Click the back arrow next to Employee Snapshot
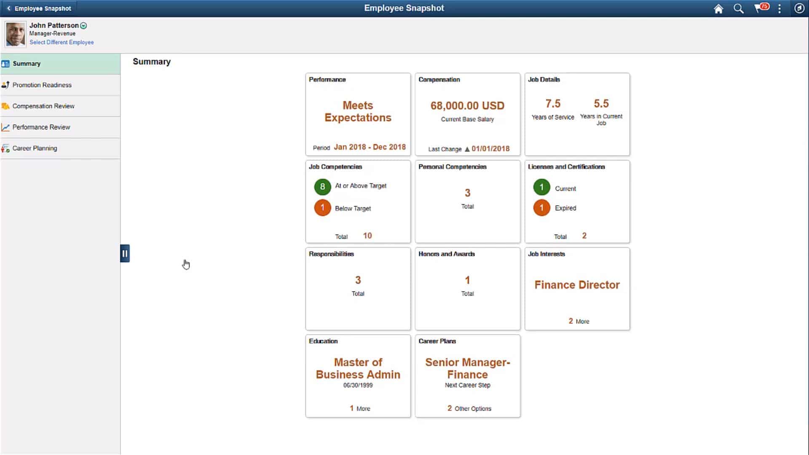The width and height of the screenshot is (809, 455). [8, 8]
